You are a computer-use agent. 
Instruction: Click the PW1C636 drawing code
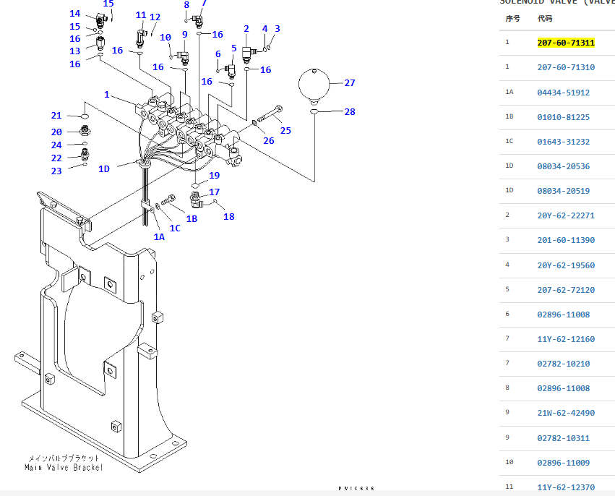(x=356, y=489)
